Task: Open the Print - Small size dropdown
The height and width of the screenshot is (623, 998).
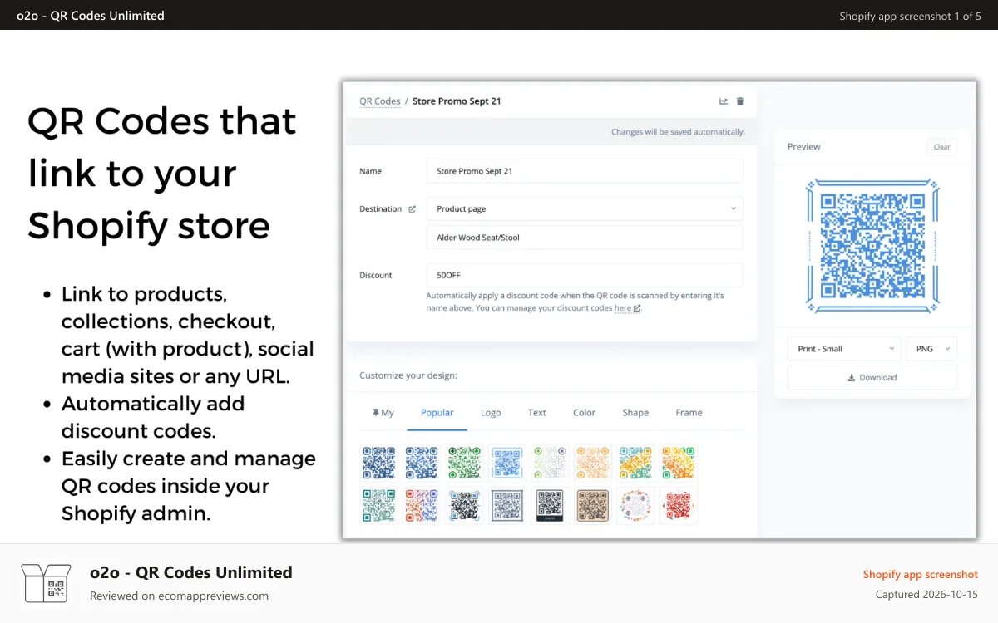Action: click(x=844, y=349)
